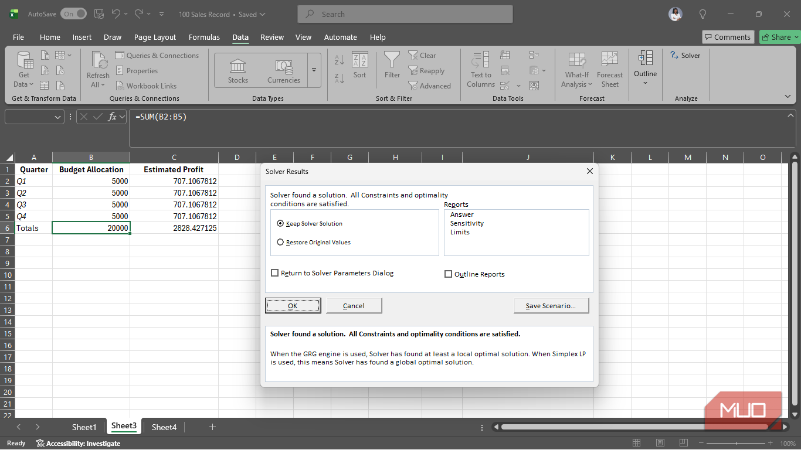This screenshot has height=450, width=801.
Task: Click inside the formula bar
Action: 457,128
